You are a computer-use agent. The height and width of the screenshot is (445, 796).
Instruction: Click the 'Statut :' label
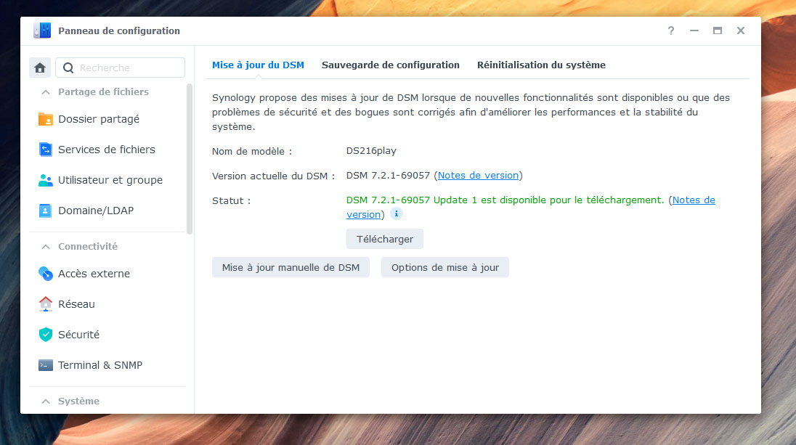click(x=232, y=201)
